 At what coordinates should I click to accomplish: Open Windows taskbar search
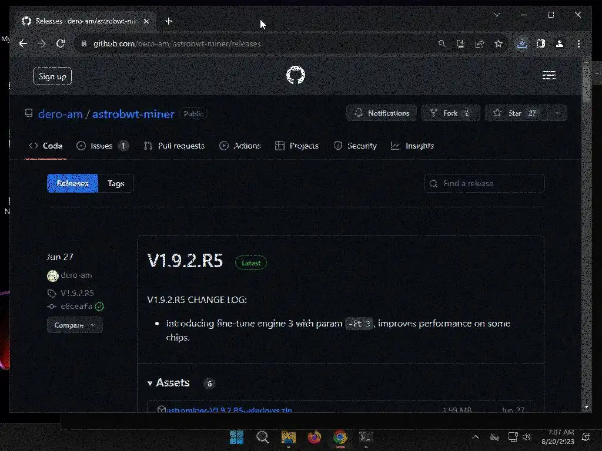pos(263,437)
